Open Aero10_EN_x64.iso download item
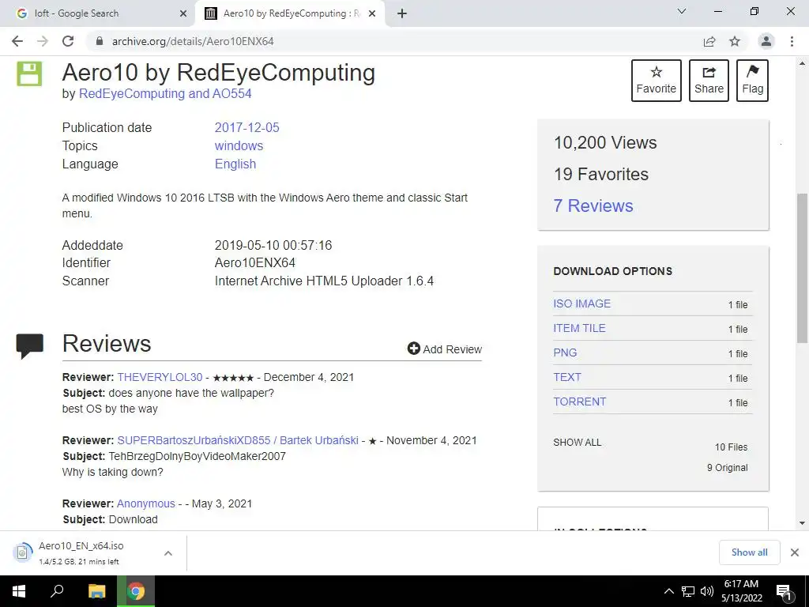The height and width of the screenshot is (607, 809). (81, 552)
